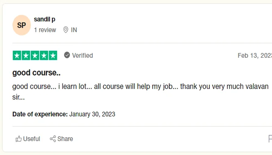
Task: Click the "1 review" count text
Action: pyautogui.click(x=45, y=30)
